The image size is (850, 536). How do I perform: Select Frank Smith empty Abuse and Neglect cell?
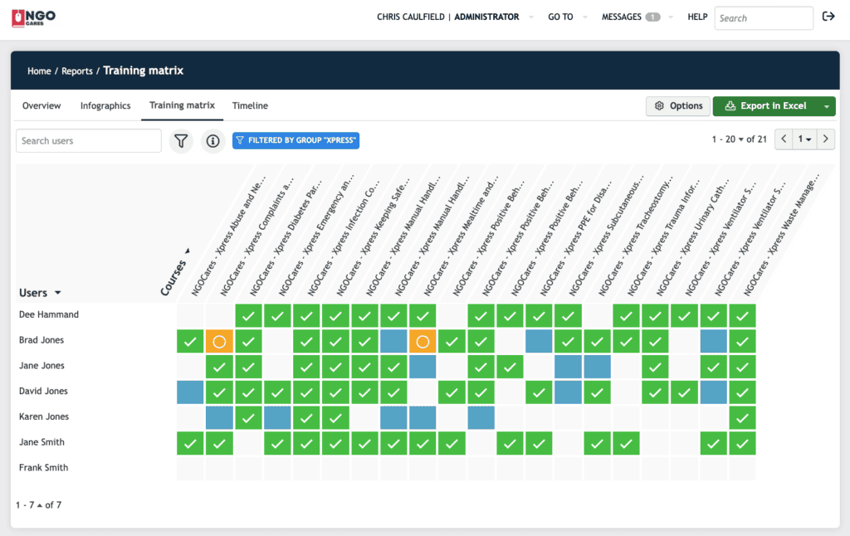point(190,469)
